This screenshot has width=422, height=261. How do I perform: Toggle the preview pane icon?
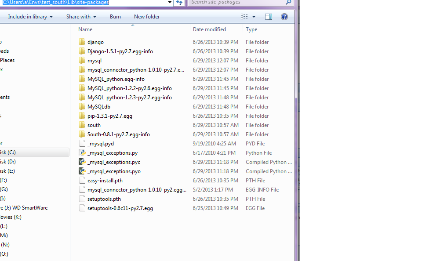(268, 17)
